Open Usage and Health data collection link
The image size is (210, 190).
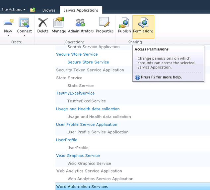(x=88, y=109)
